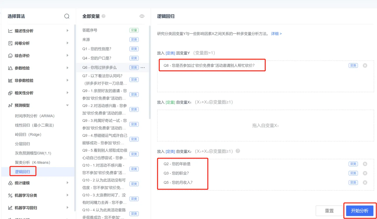
Task: Remove Q8 variable from 因变量Y box
Action: (365, 65)
